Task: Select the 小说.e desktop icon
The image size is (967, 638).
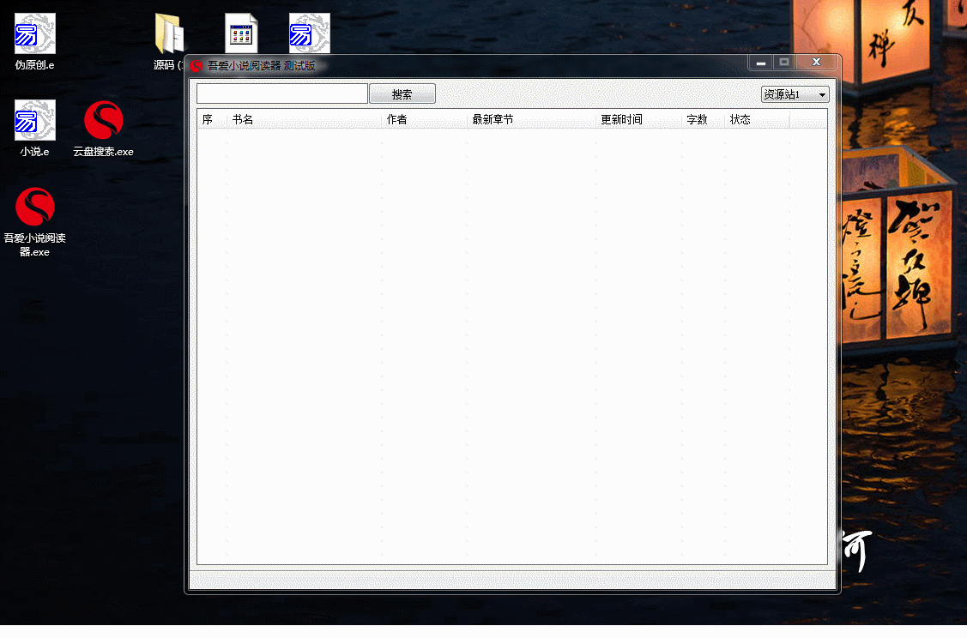Action: (35, 121)
